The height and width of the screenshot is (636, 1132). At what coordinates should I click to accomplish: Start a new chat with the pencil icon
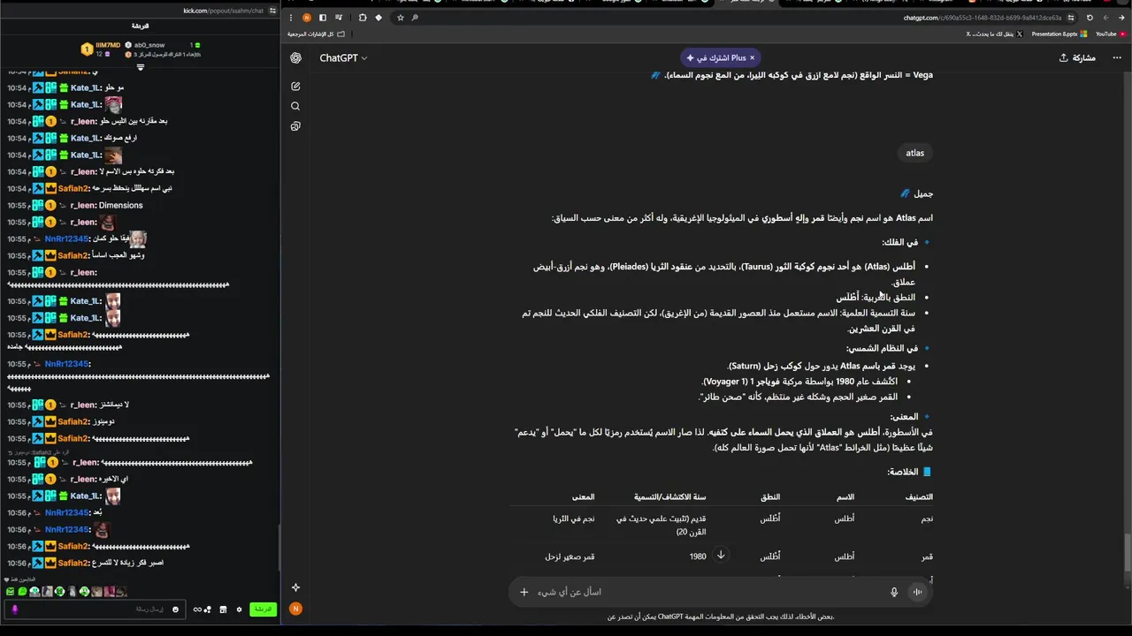295,87
